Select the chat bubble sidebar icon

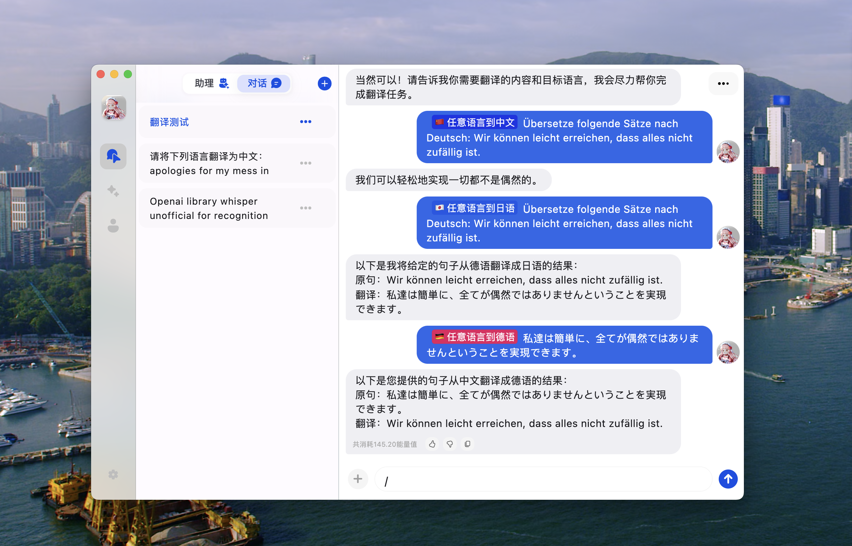[113, 156]
